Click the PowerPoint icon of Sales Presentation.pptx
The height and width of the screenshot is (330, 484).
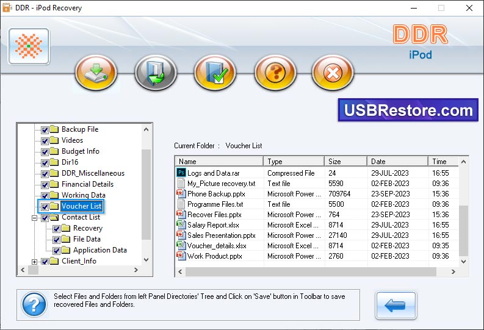[181, 235]
